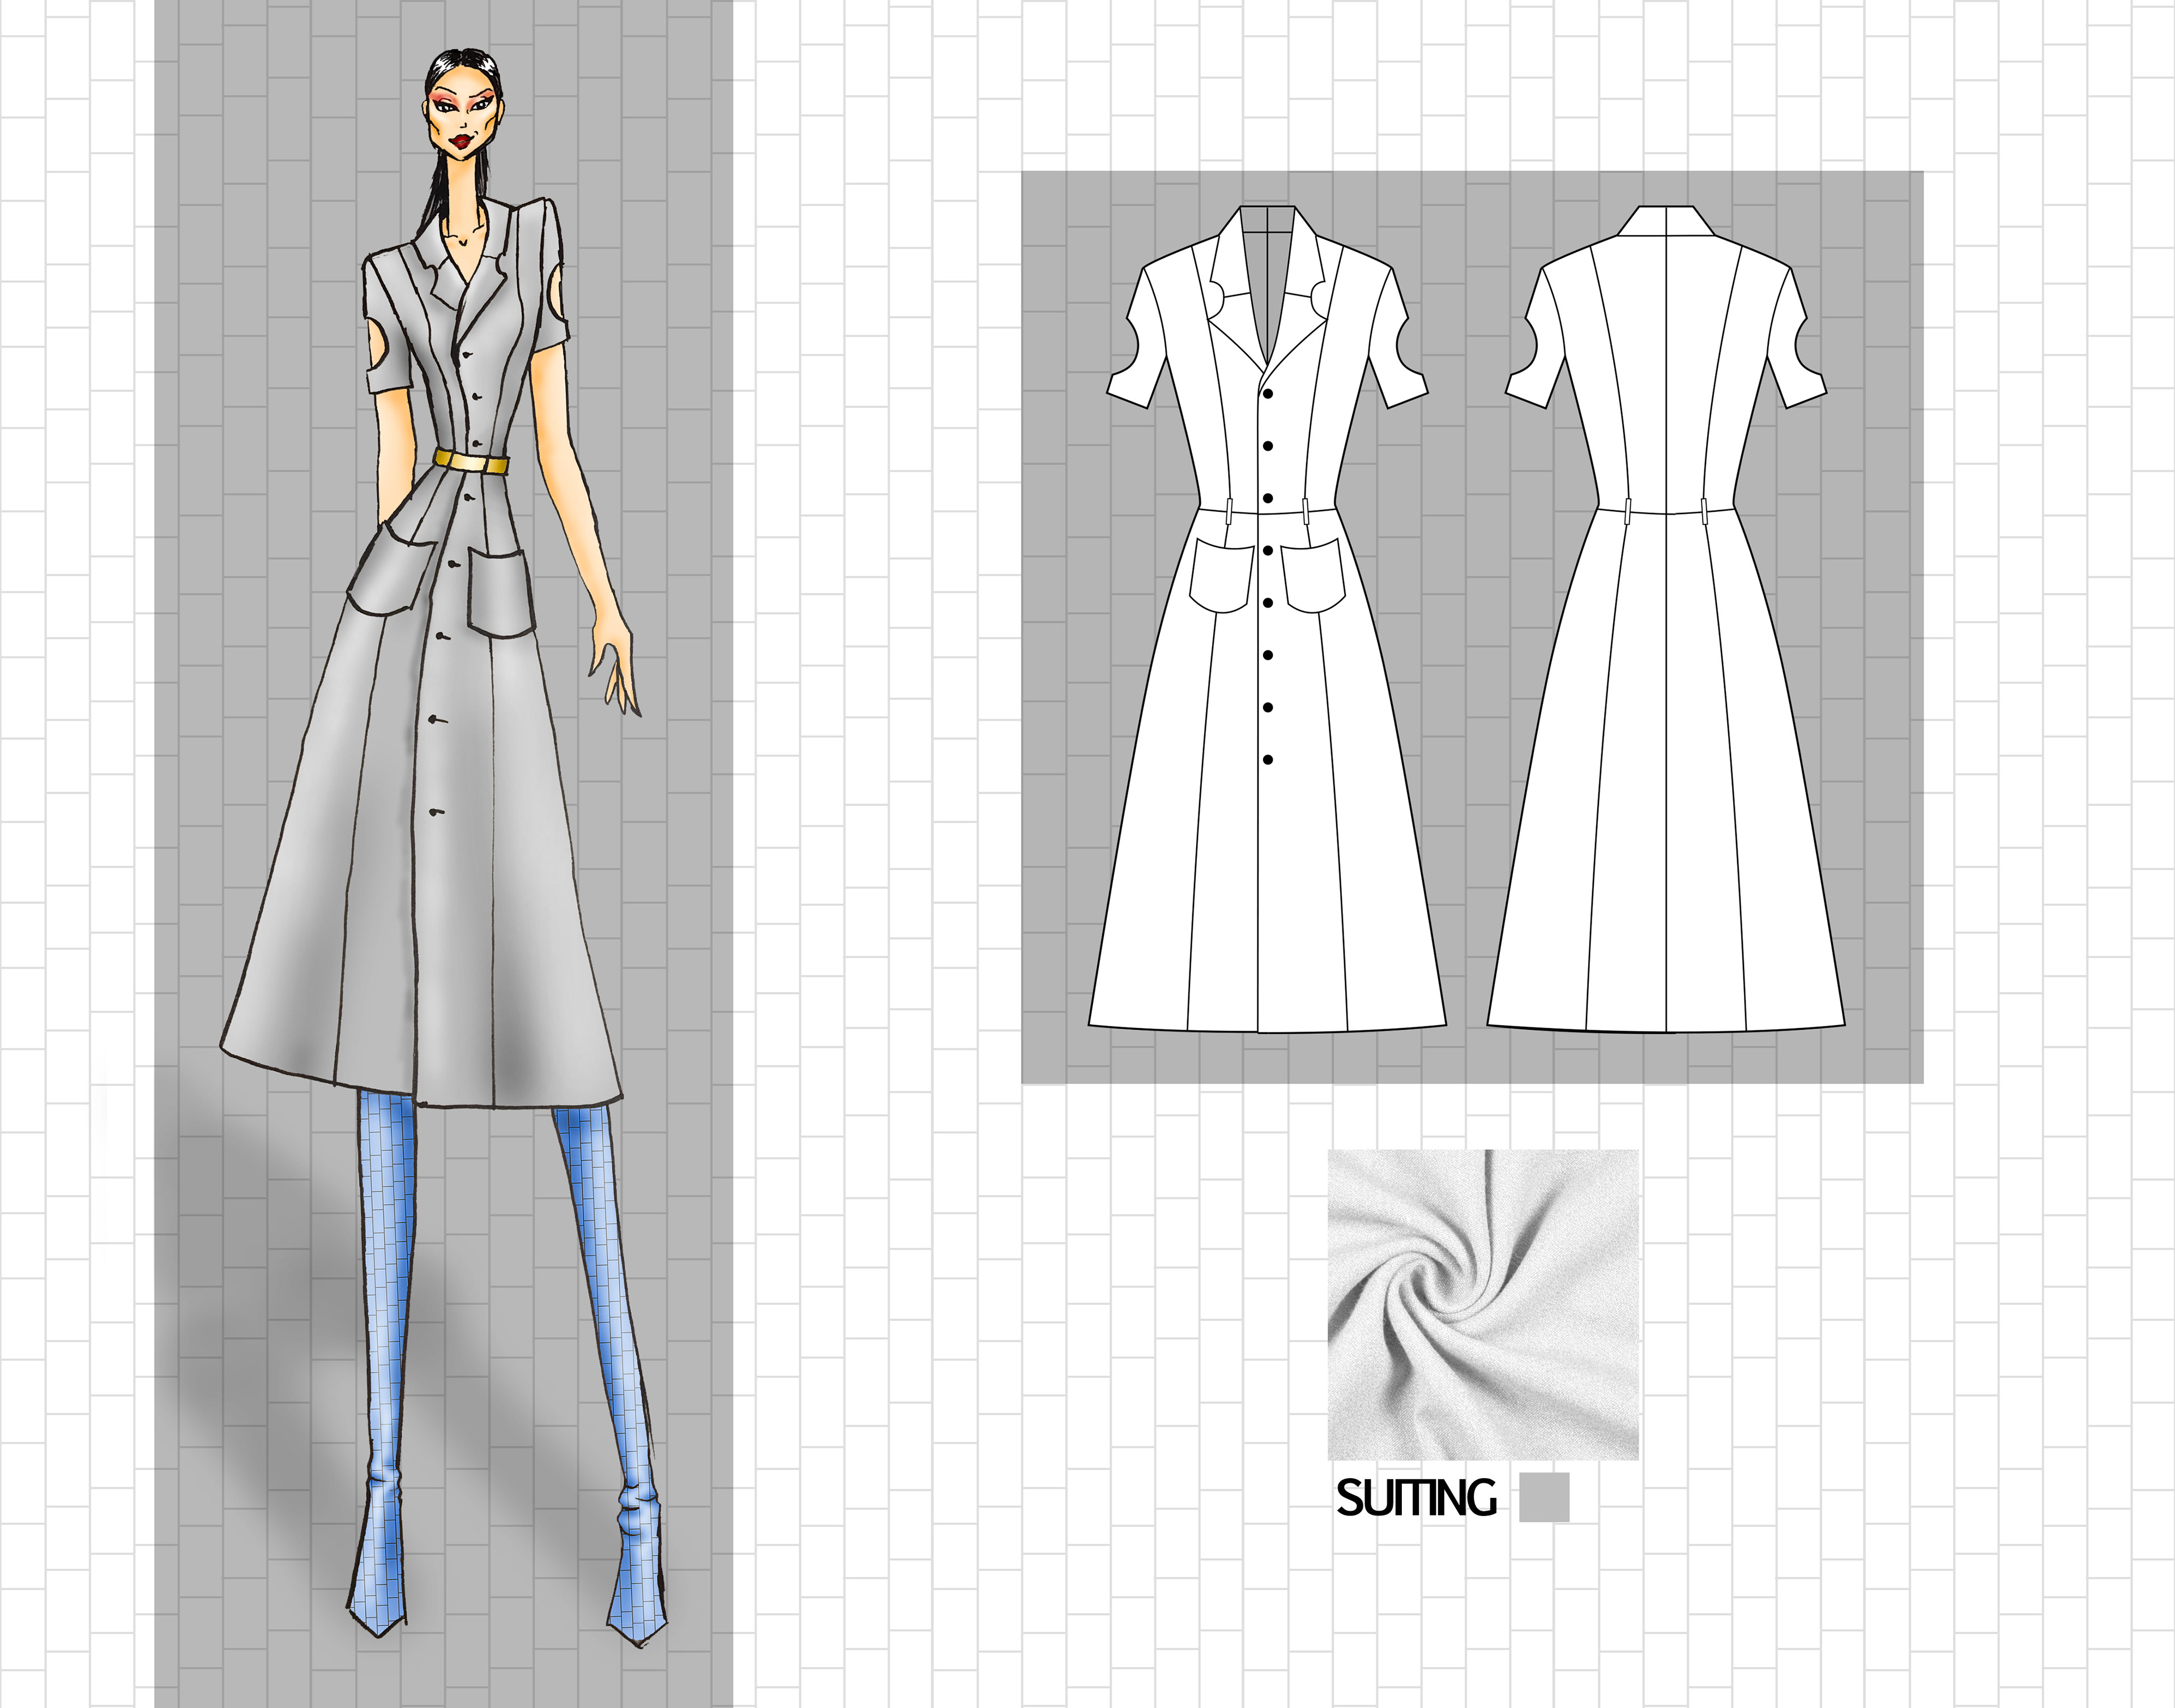
Task: Click the back collar on back flat sketch
Action: point(1666,221)
